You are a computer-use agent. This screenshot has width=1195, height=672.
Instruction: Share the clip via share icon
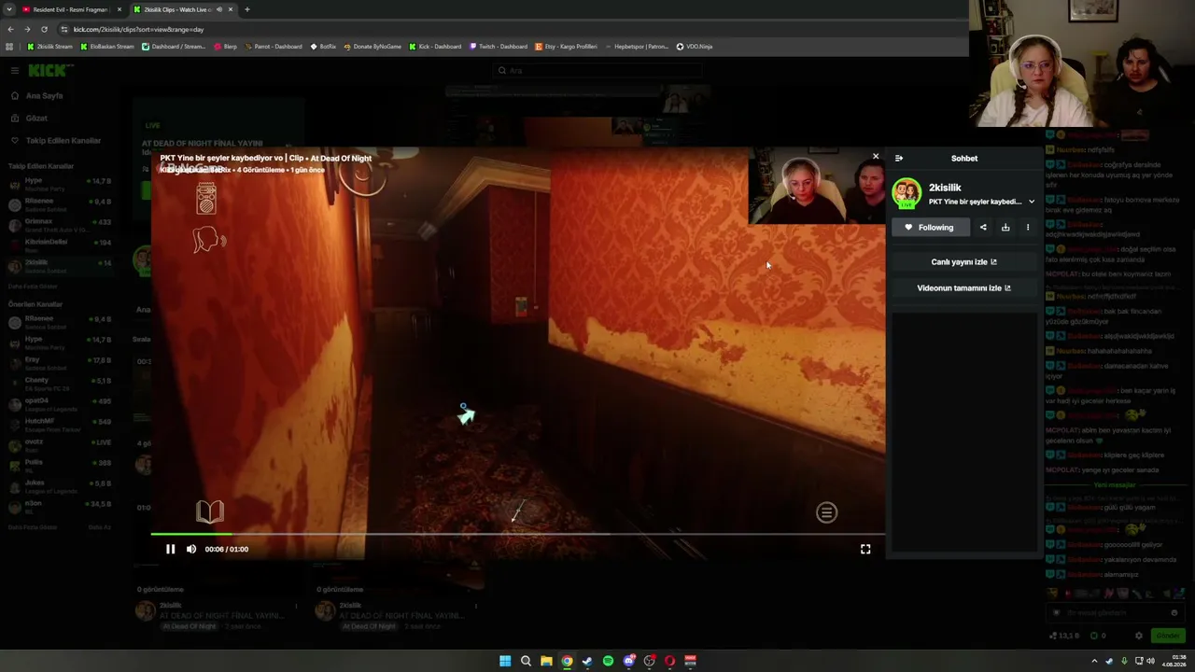983,227
